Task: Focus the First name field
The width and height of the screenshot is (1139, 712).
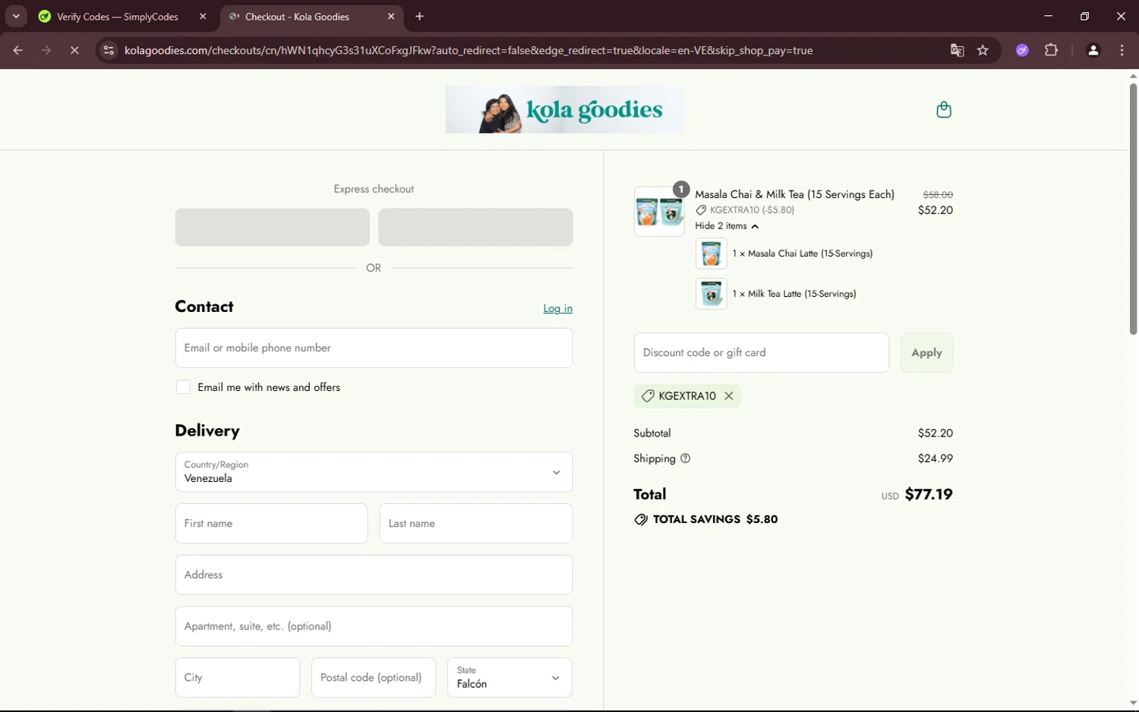Action: pyautogui.click(x=271, y=523)
